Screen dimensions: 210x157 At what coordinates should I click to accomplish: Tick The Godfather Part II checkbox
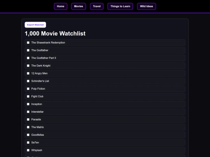click(x=28, y=58)
